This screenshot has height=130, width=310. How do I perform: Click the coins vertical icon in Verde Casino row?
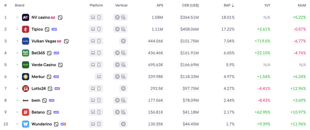pyautogui.click(x=123, y=65)
